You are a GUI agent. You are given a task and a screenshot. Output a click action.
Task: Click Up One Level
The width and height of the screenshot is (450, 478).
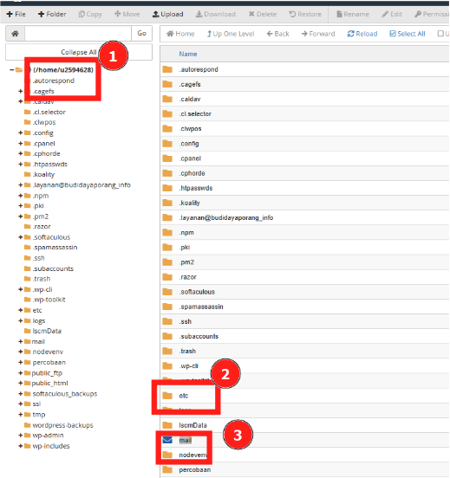pyautogui.click(x=231, y=34)
